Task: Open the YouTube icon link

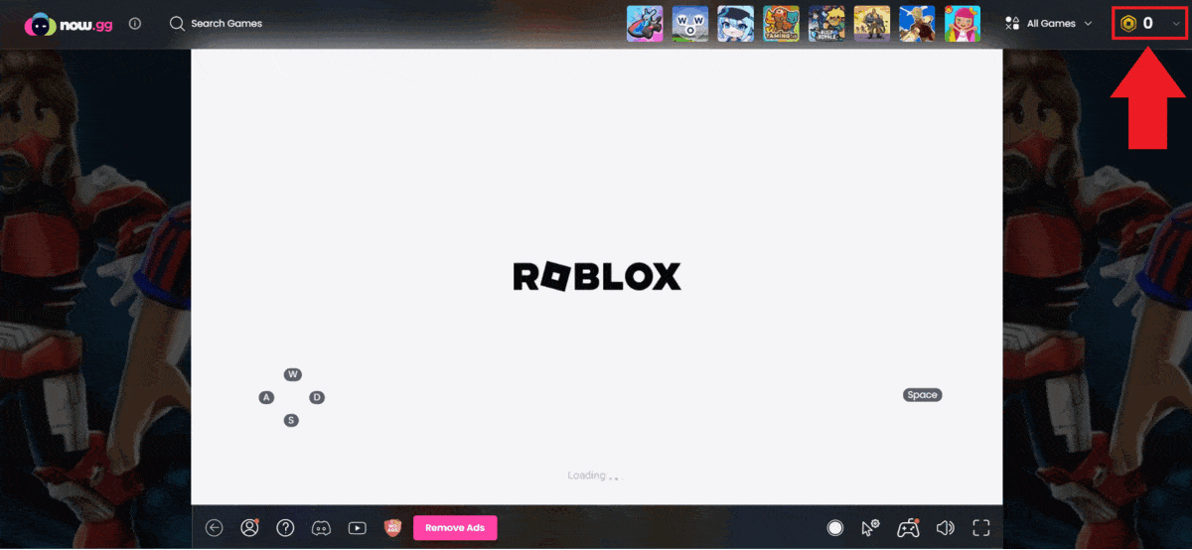Action: (357, 528)
